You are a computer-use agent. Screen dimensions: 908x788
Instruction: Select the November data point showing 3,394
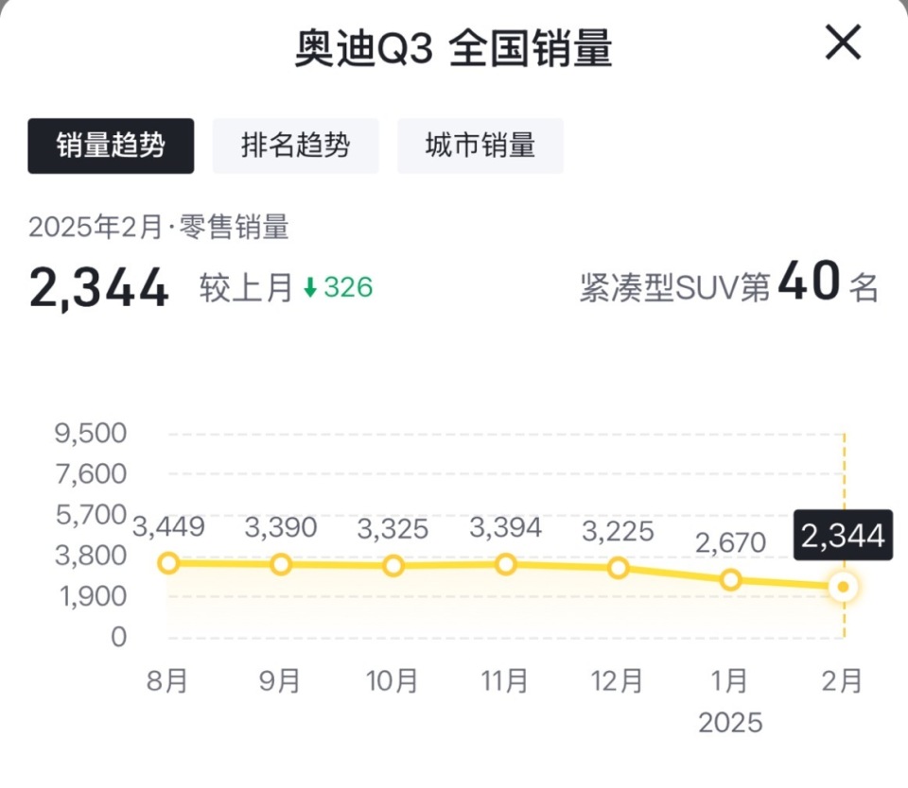point(505,564)
